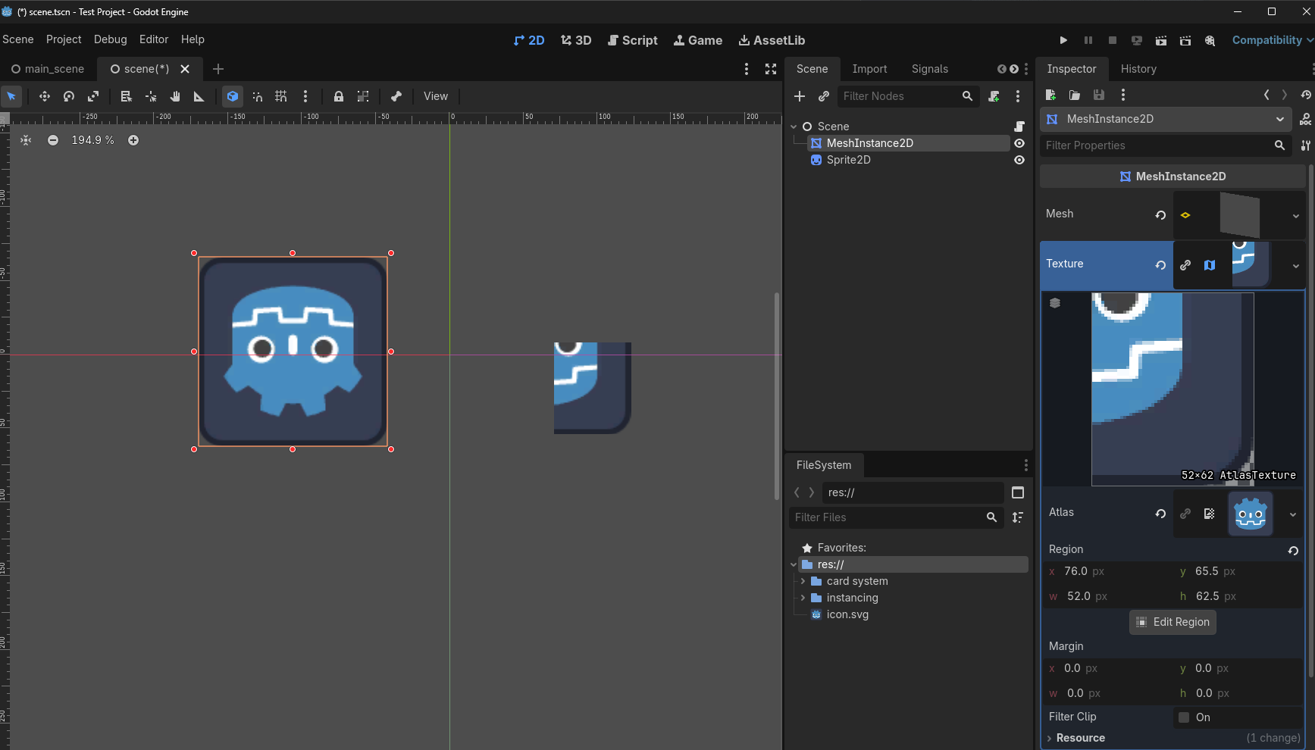This screenshot has width=1315, height=750.
Task: Toggle visibility of MeshInstance2D node
Action: [1019, 143]
